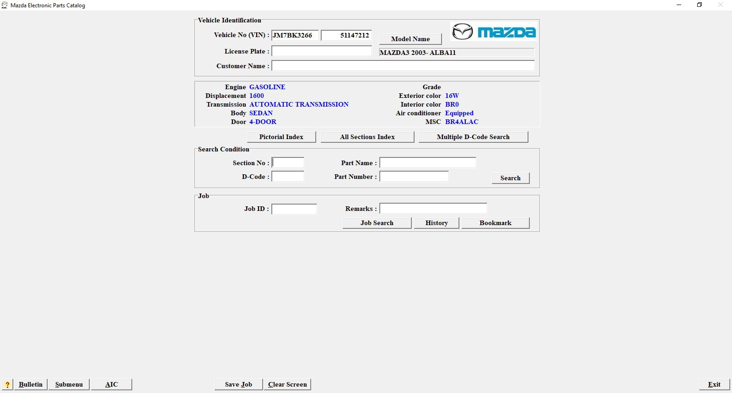
Task: Open the Model Name selector
Action: click(x=410, y=39)
